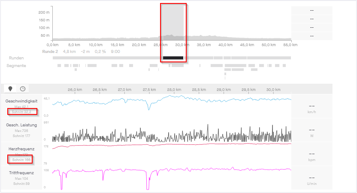Click the km/h value readout
This screenshot has width=357, height=193.
(312, 109)
